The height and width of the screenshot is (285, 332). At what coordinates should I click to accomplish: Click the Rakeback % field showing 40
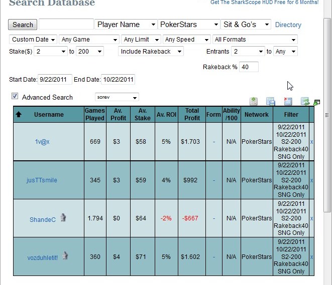[249, 67]
